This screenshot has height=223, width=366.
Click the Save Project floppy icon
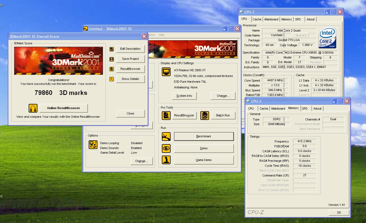112,59
